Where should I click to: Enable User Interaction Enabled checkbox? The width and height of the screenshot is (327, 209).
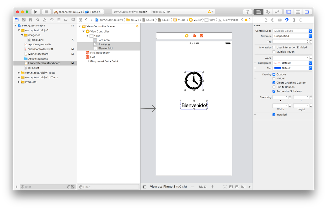pyautogui.click(x=274, y=47)
